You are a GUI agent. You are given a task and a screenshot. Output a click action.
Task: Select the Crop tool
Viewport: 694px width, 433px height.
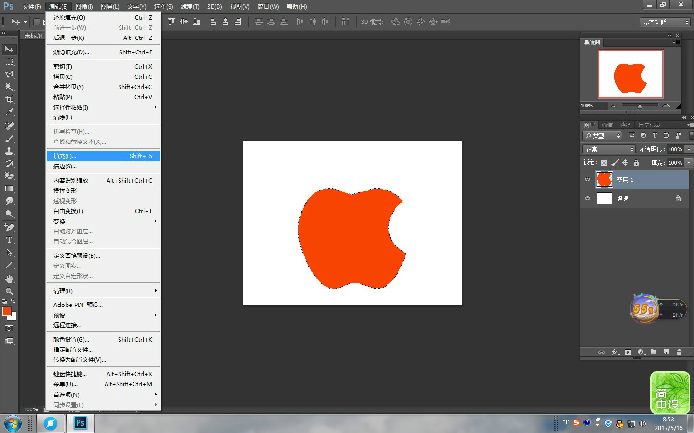[9, 100]
